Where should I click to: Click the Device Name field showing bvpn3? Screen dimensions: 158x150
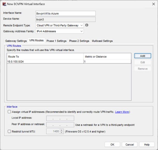coord(66,19)
